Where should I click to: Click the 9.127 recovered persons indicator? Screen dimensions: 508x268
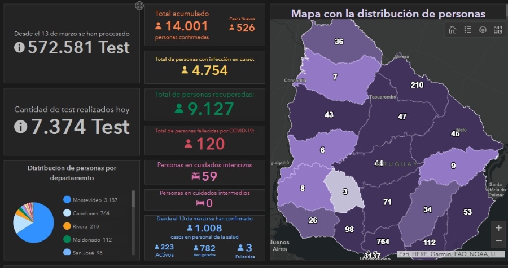pyautogui.click(x=204, y=108)
